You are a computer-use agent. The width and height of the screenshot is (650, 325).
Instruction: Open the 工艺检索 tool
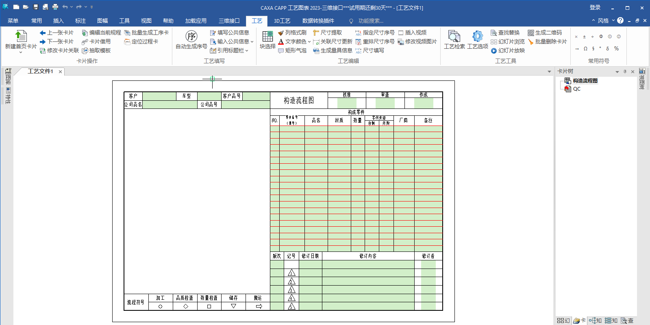click(454, 37)
